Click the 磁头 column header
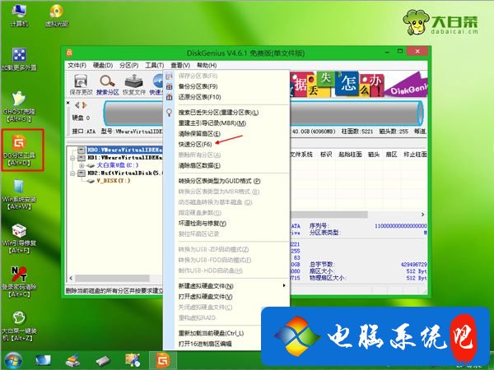 pyautogui.click(x=374, y=155)
